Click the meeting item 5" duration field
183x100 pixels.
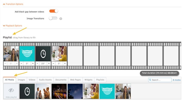tap(59, 64)
